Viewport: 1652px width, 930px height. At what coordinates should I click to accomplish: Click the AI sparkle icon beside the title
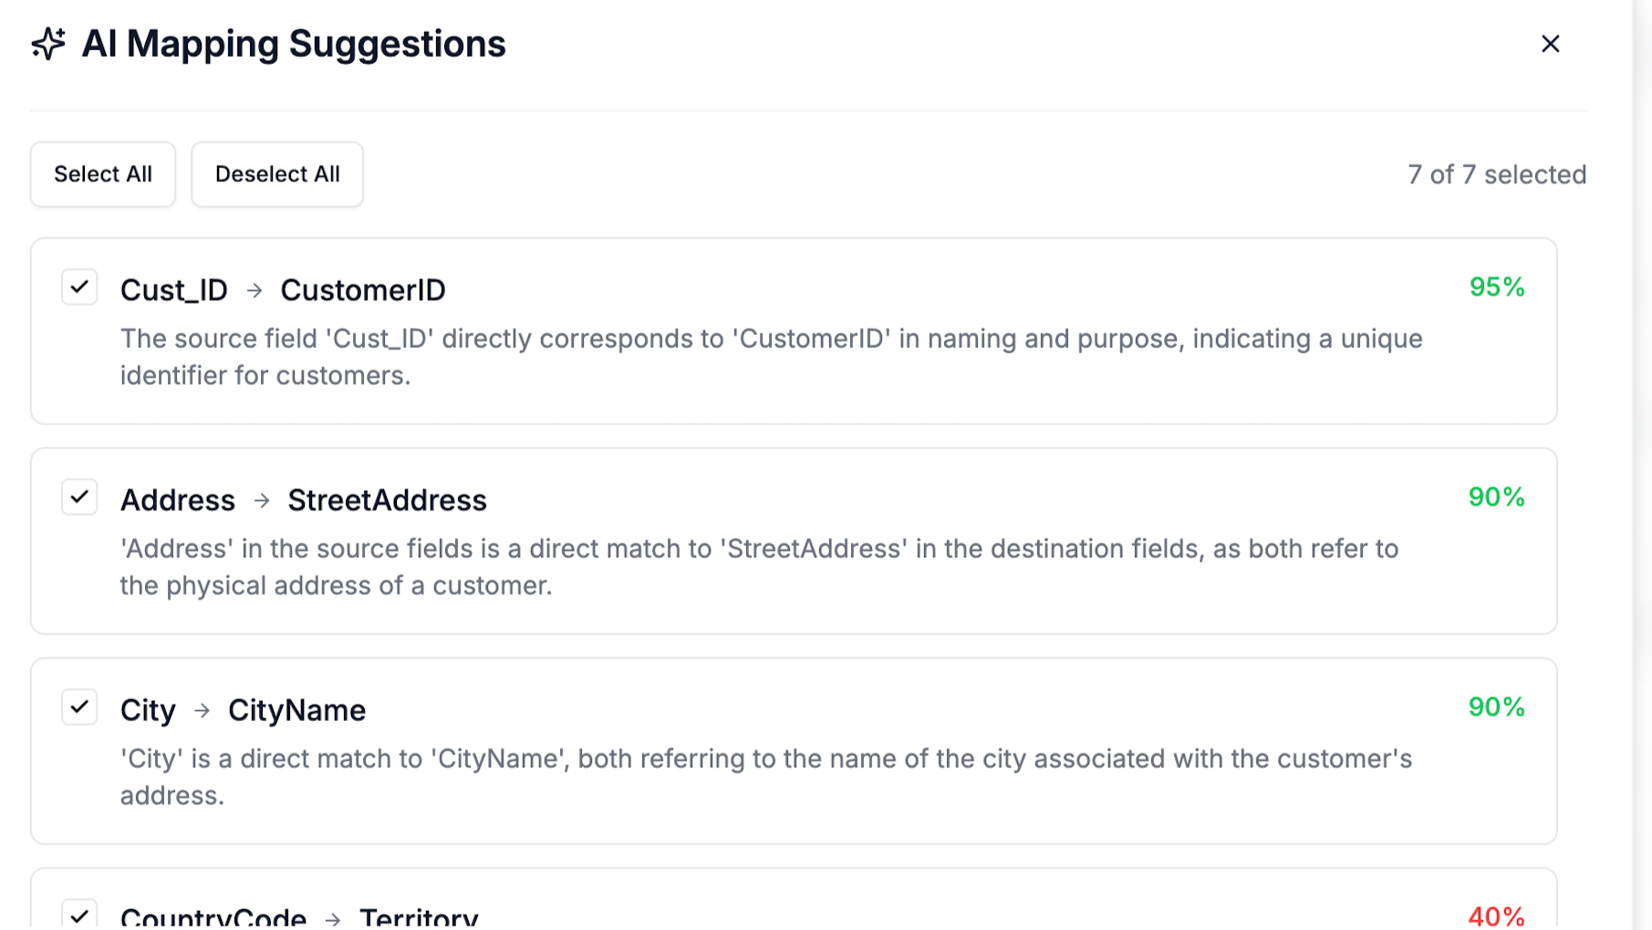point(48,44)
